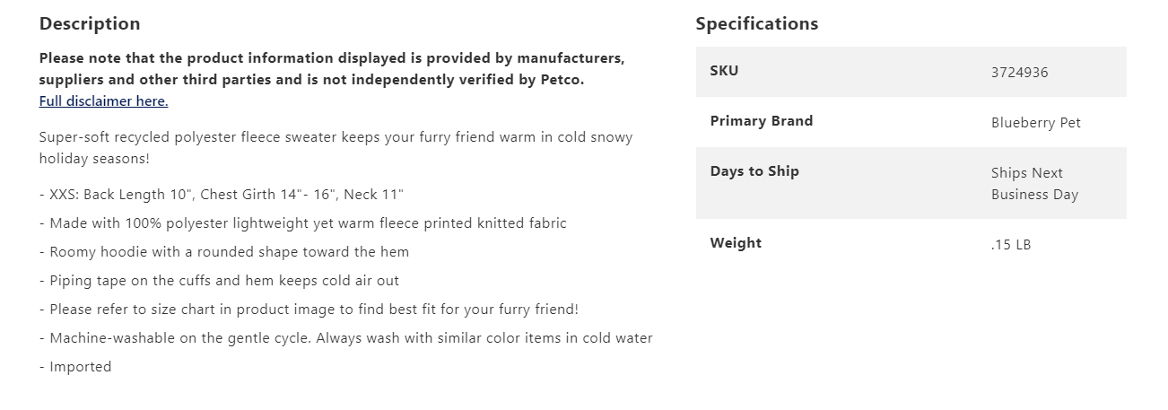Select the Ships Next Business Day value
The height and width of the screenshot is (410, 1168).
[1033, 184]
